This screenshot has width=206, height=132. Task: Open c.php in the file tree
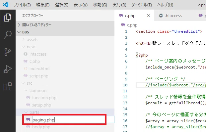click(35, 61)
